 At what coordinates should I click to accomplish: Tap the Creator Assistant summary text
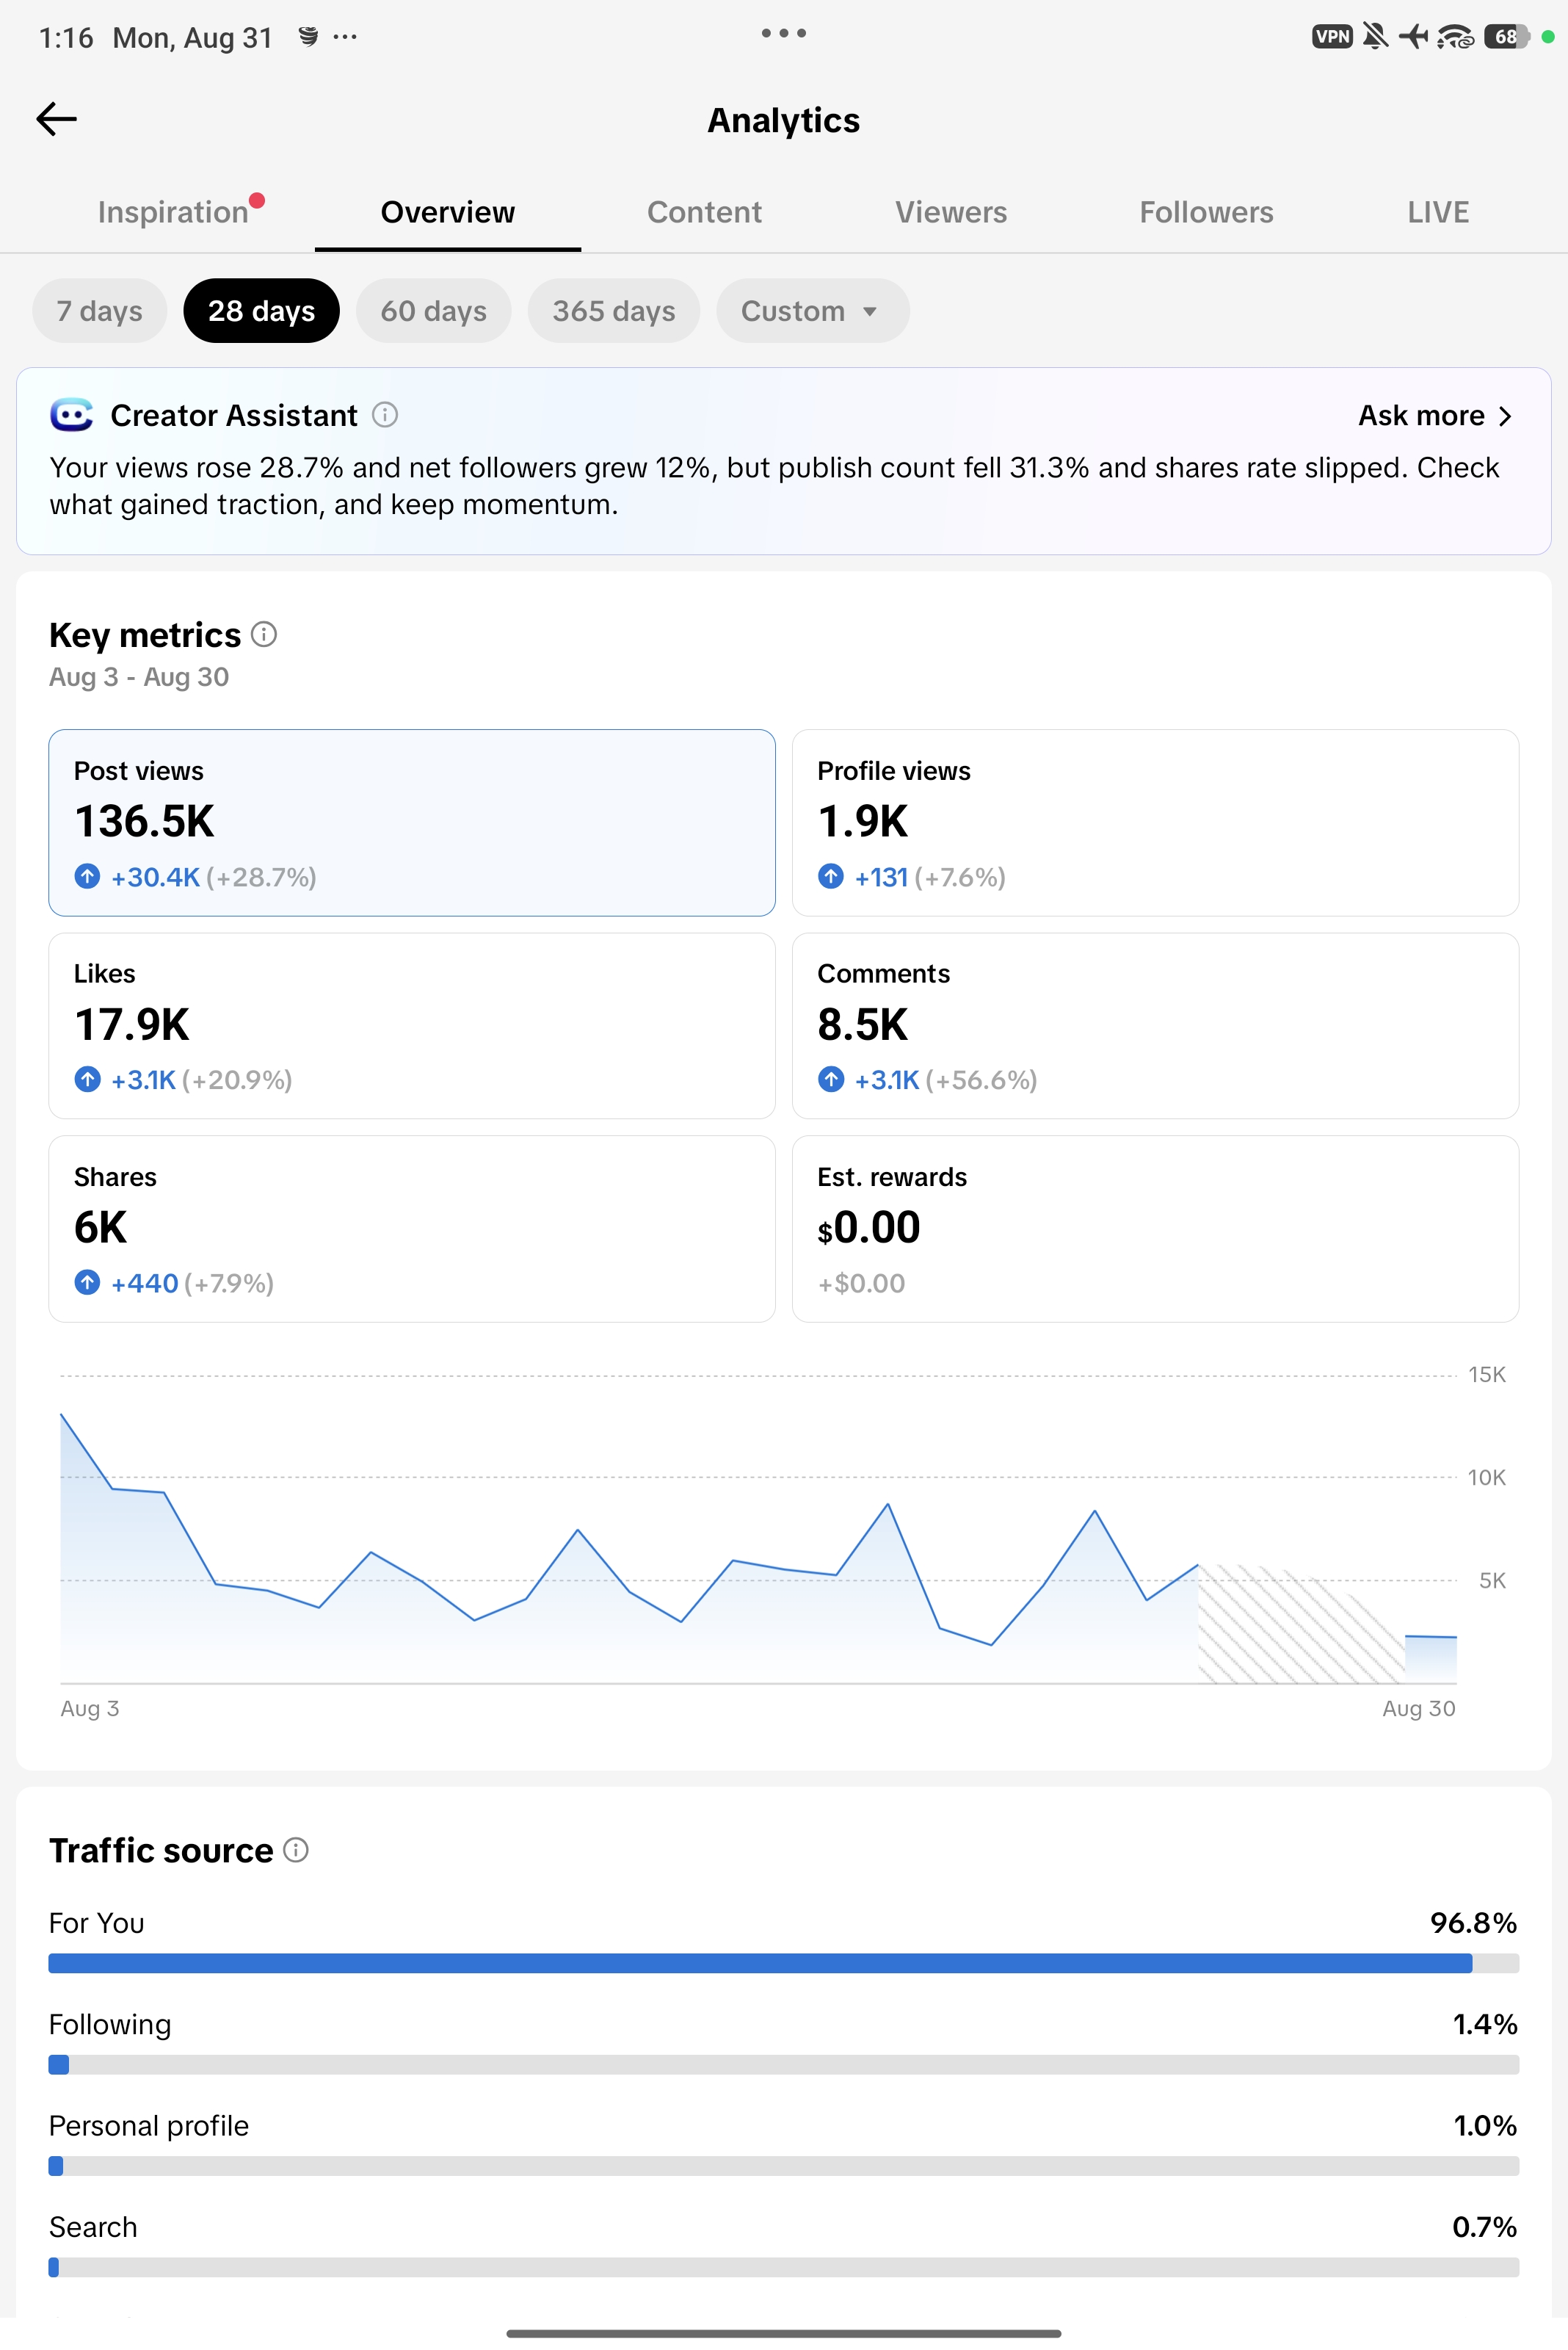pyautogui.click(x=774, y=486)
